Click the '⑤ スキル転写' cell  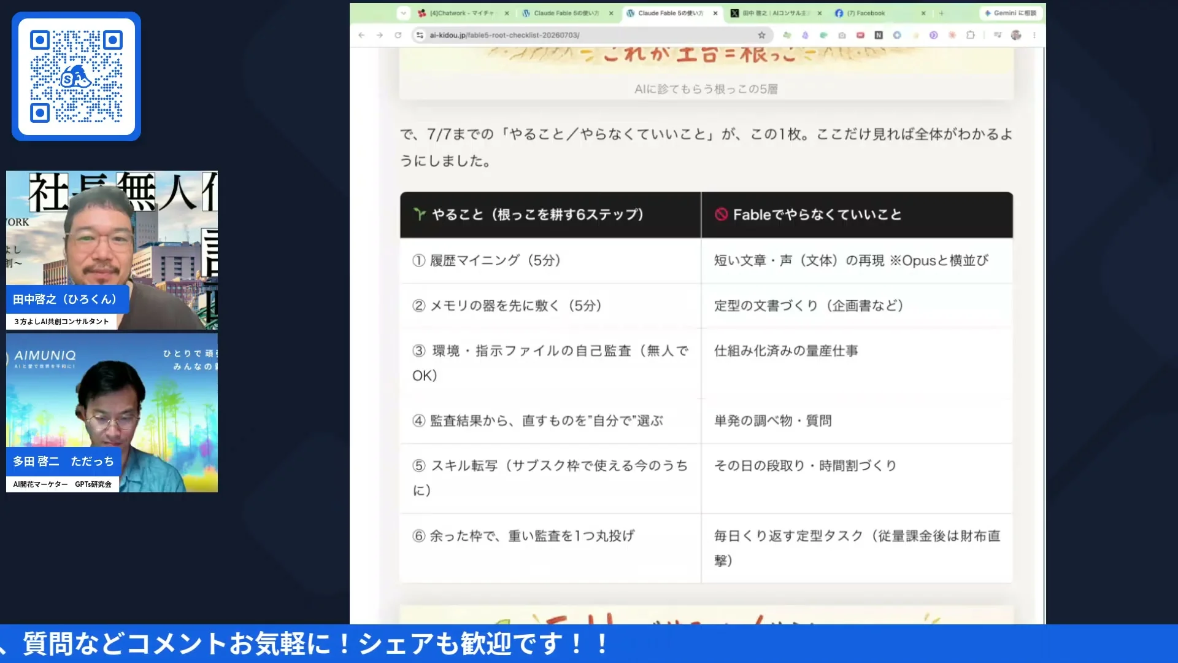click(x=550, y=478)
